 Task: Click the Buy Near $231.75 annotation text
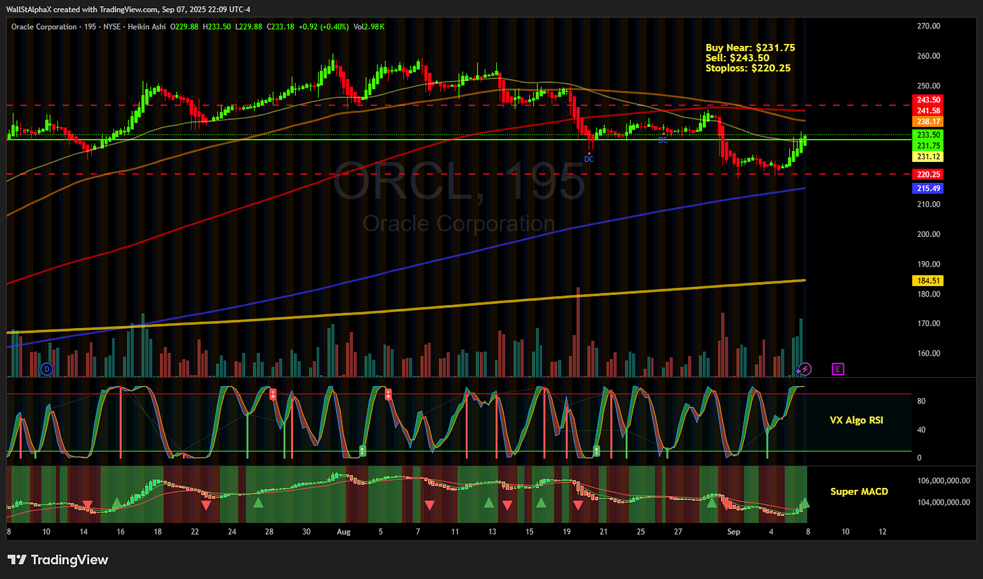pyautogui.click(x=749, y=47)
